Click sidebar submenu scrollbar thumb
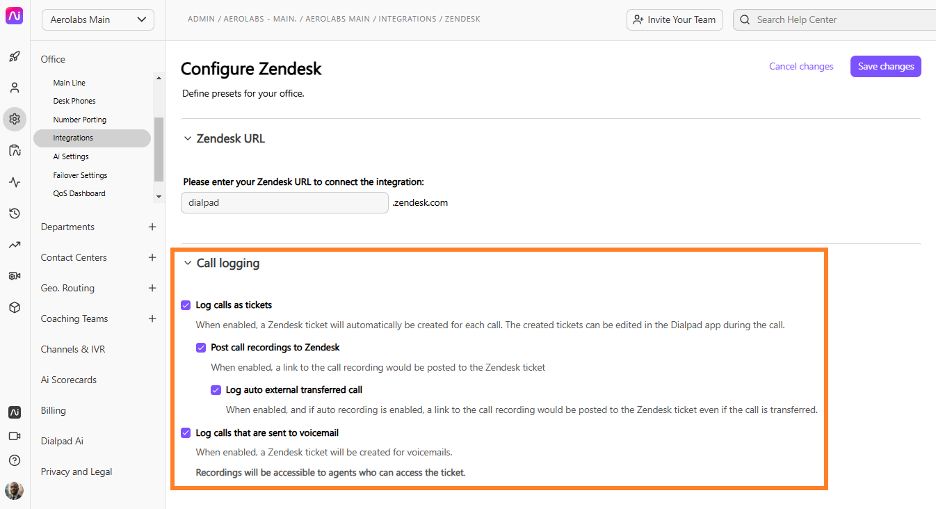 [159, 150]
